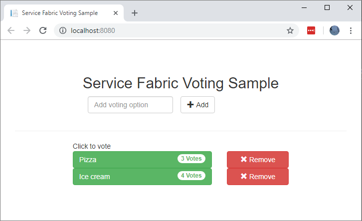The height and width of the screenshot is (221, 362).
Task: Open a new browser tab
Action: point(135,13)
